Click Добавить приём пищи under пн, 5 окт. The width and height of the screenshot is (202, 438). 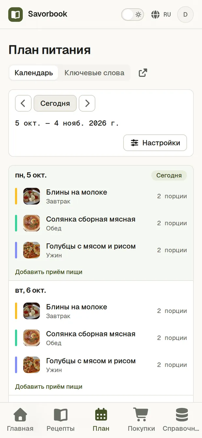point(49,272)
